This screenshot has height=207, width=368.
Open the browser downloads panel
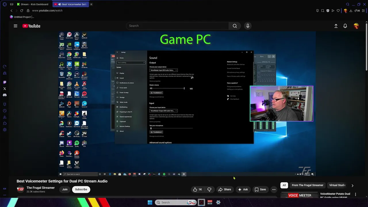pos(351,11)
